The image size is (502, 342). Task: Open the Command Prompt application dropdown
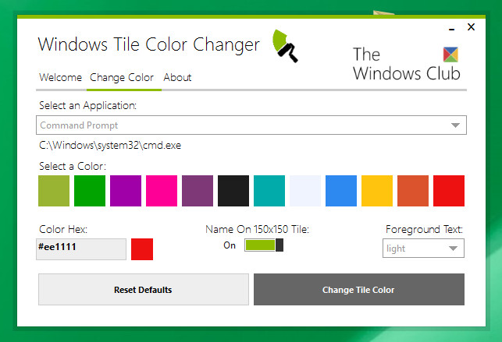(251, 125)
